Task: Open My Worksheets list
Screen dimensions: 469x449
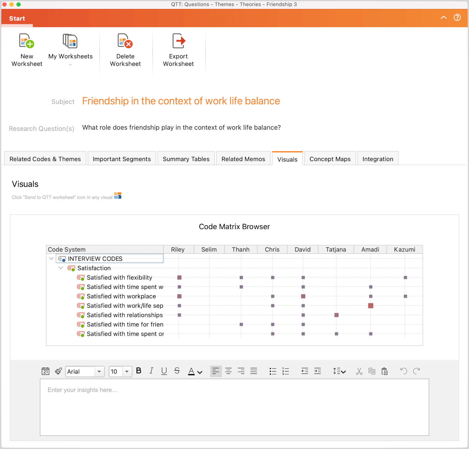Action: pos(70,50)
